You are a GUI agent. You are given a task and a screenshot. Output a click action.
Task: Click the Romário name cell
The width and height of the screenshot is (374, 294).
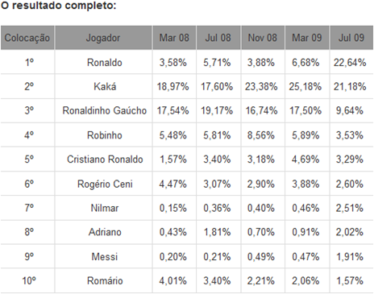(x=105, y=281)
